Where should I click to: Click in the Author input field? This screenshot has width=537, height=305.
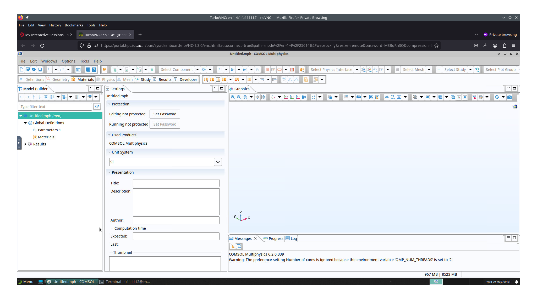pos(176,220)
